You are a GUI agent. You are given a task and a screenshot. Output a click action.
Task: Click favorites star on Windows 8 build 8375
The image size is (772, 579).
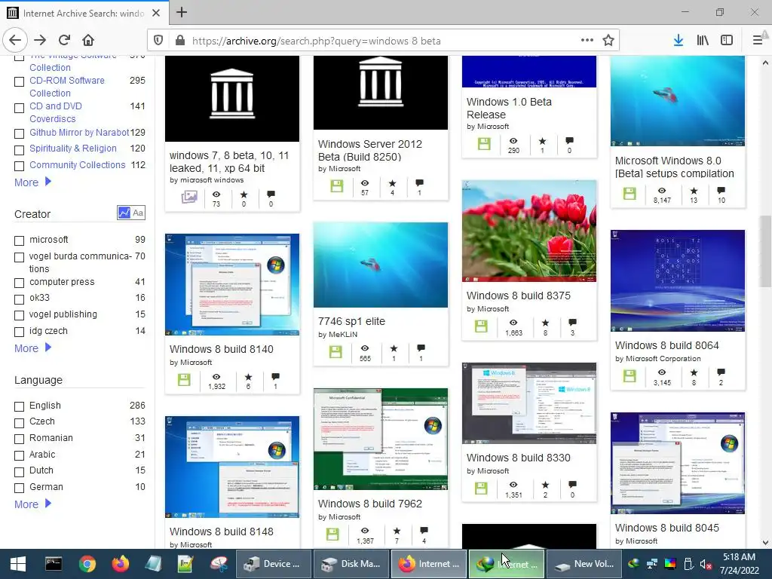pyautogui.click(x=545, y=323)
